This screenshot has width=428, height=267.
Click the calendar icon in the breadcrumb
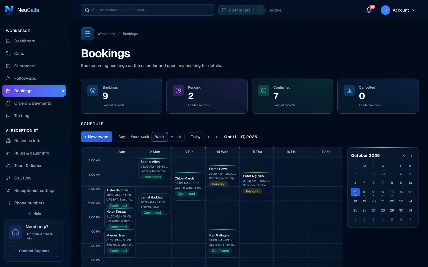87,34
